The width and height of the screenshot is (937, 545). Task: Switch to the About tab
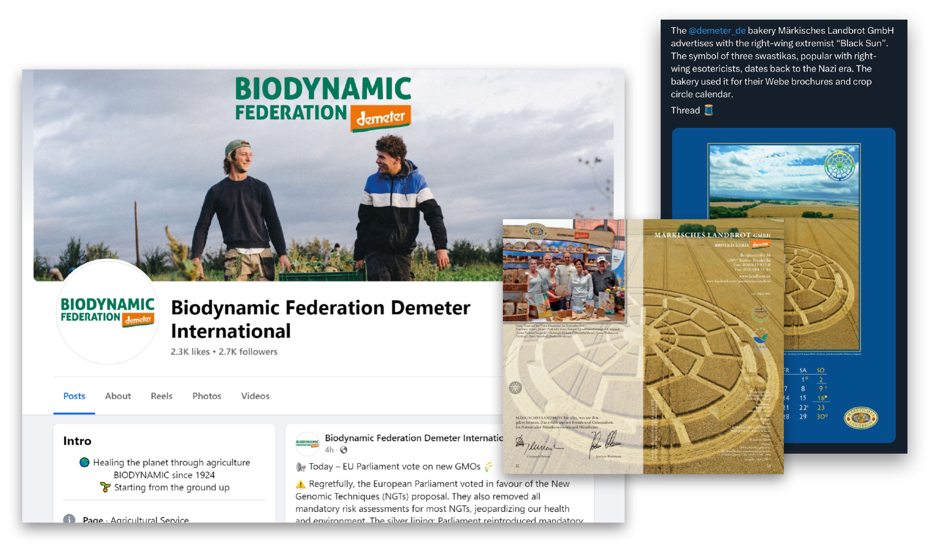point(118,396)
